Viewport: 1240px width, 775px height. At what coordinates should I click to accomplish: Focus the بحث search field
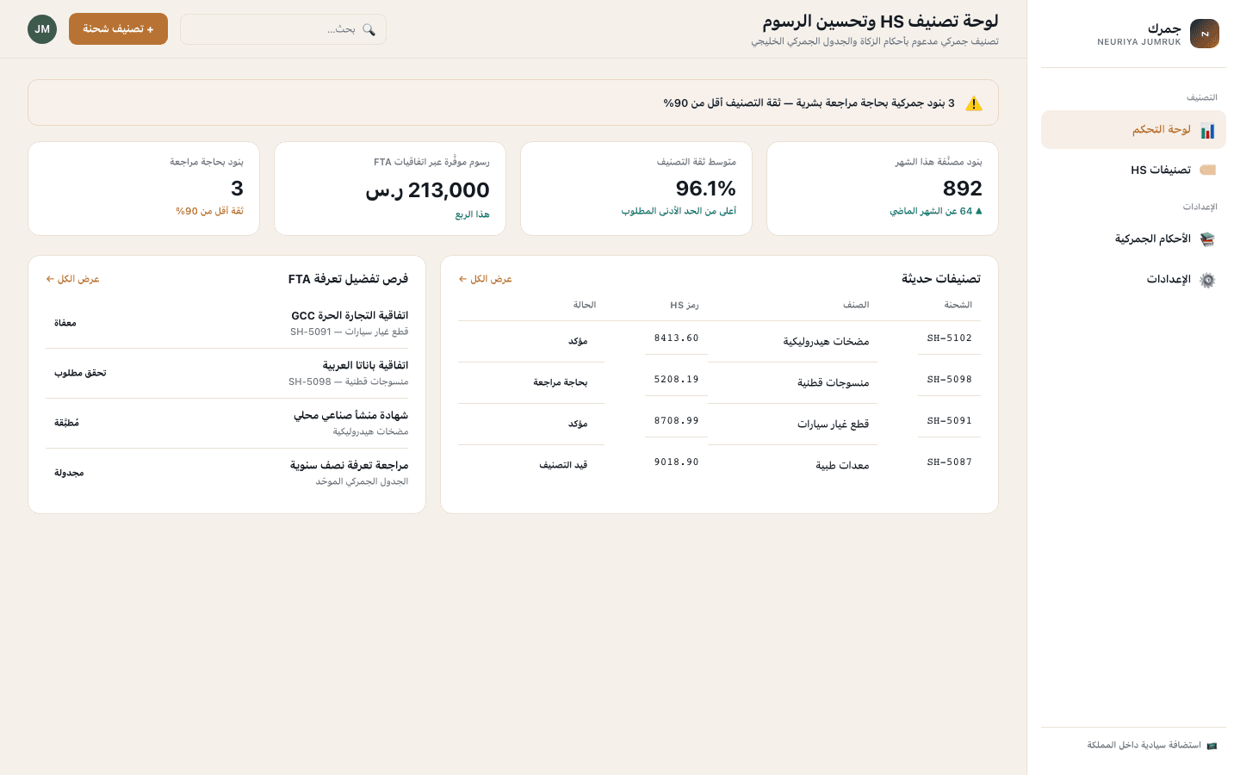coord(283,29)
